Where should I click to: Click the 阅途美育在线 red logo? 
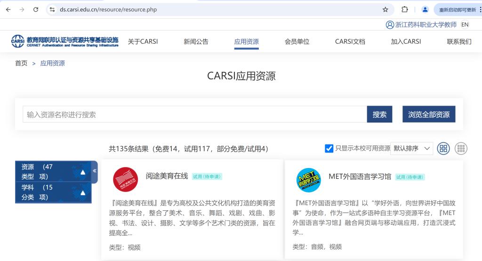(125, 179)
